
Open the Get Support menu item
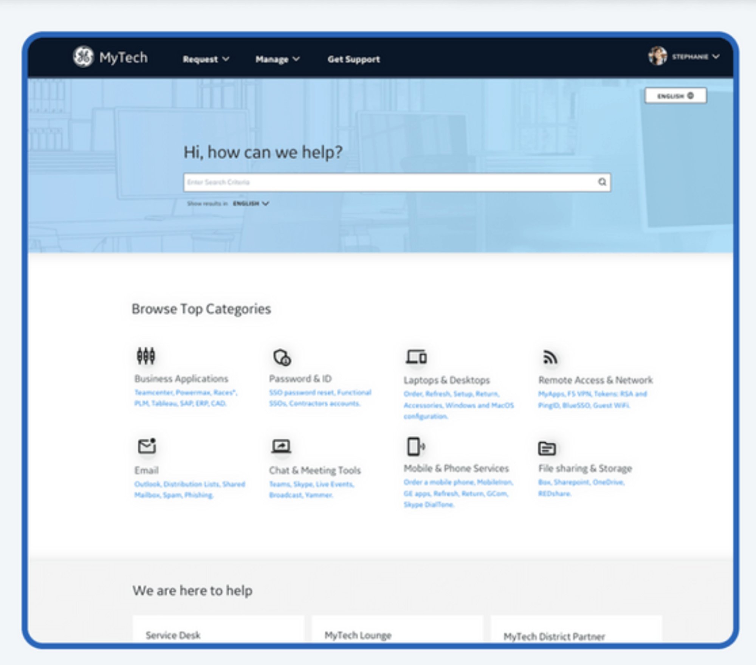354,59
